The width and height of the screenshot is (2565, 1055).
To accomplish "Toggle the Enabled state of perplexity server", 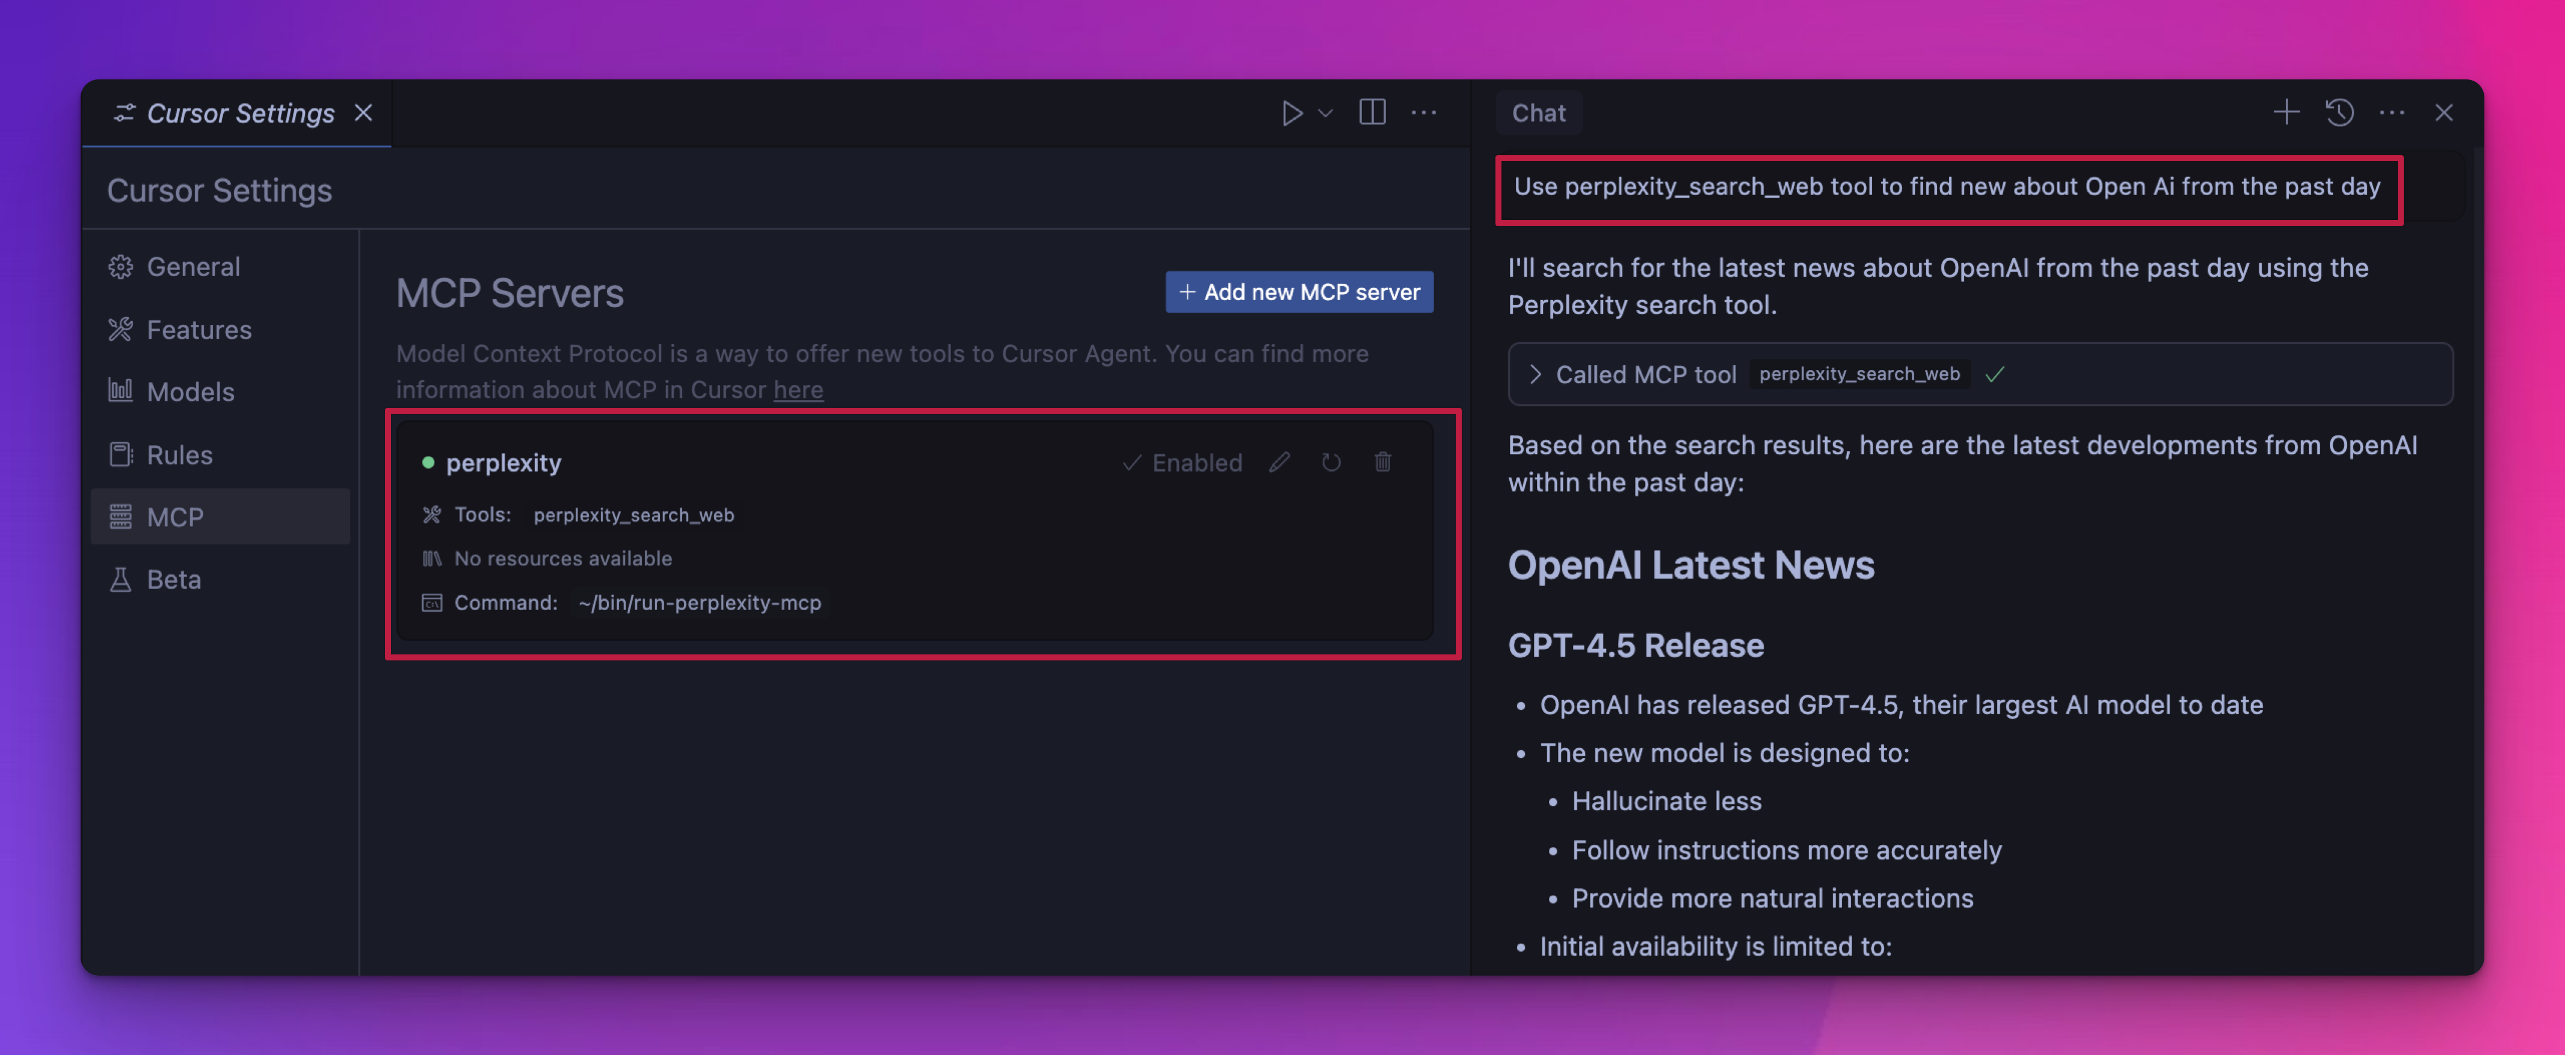I will click(x=1183, y=463).
